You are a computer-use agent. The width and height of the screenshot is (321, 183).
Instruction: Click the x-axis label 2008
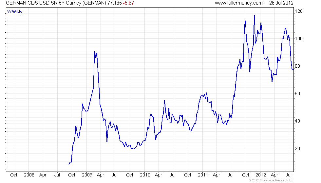click(x=29, y=175)
